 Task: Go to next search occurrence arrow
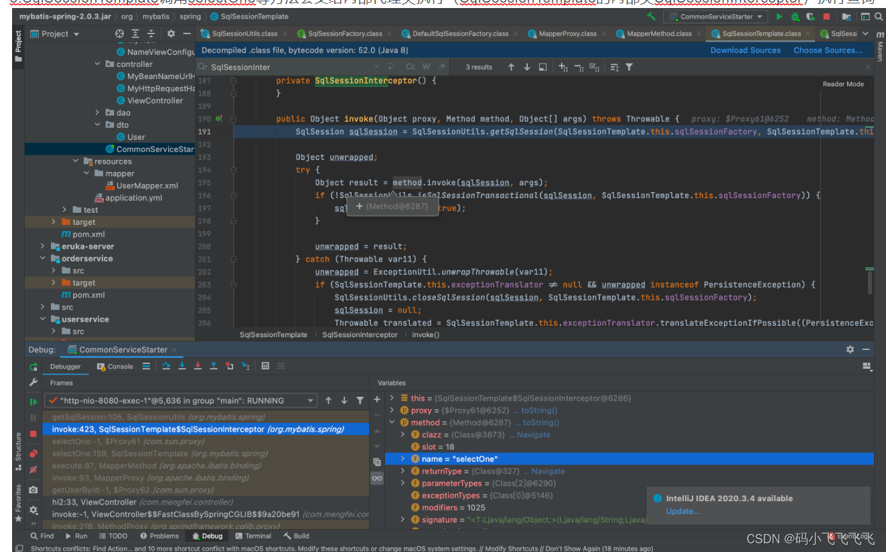click(x=527, y=67)
